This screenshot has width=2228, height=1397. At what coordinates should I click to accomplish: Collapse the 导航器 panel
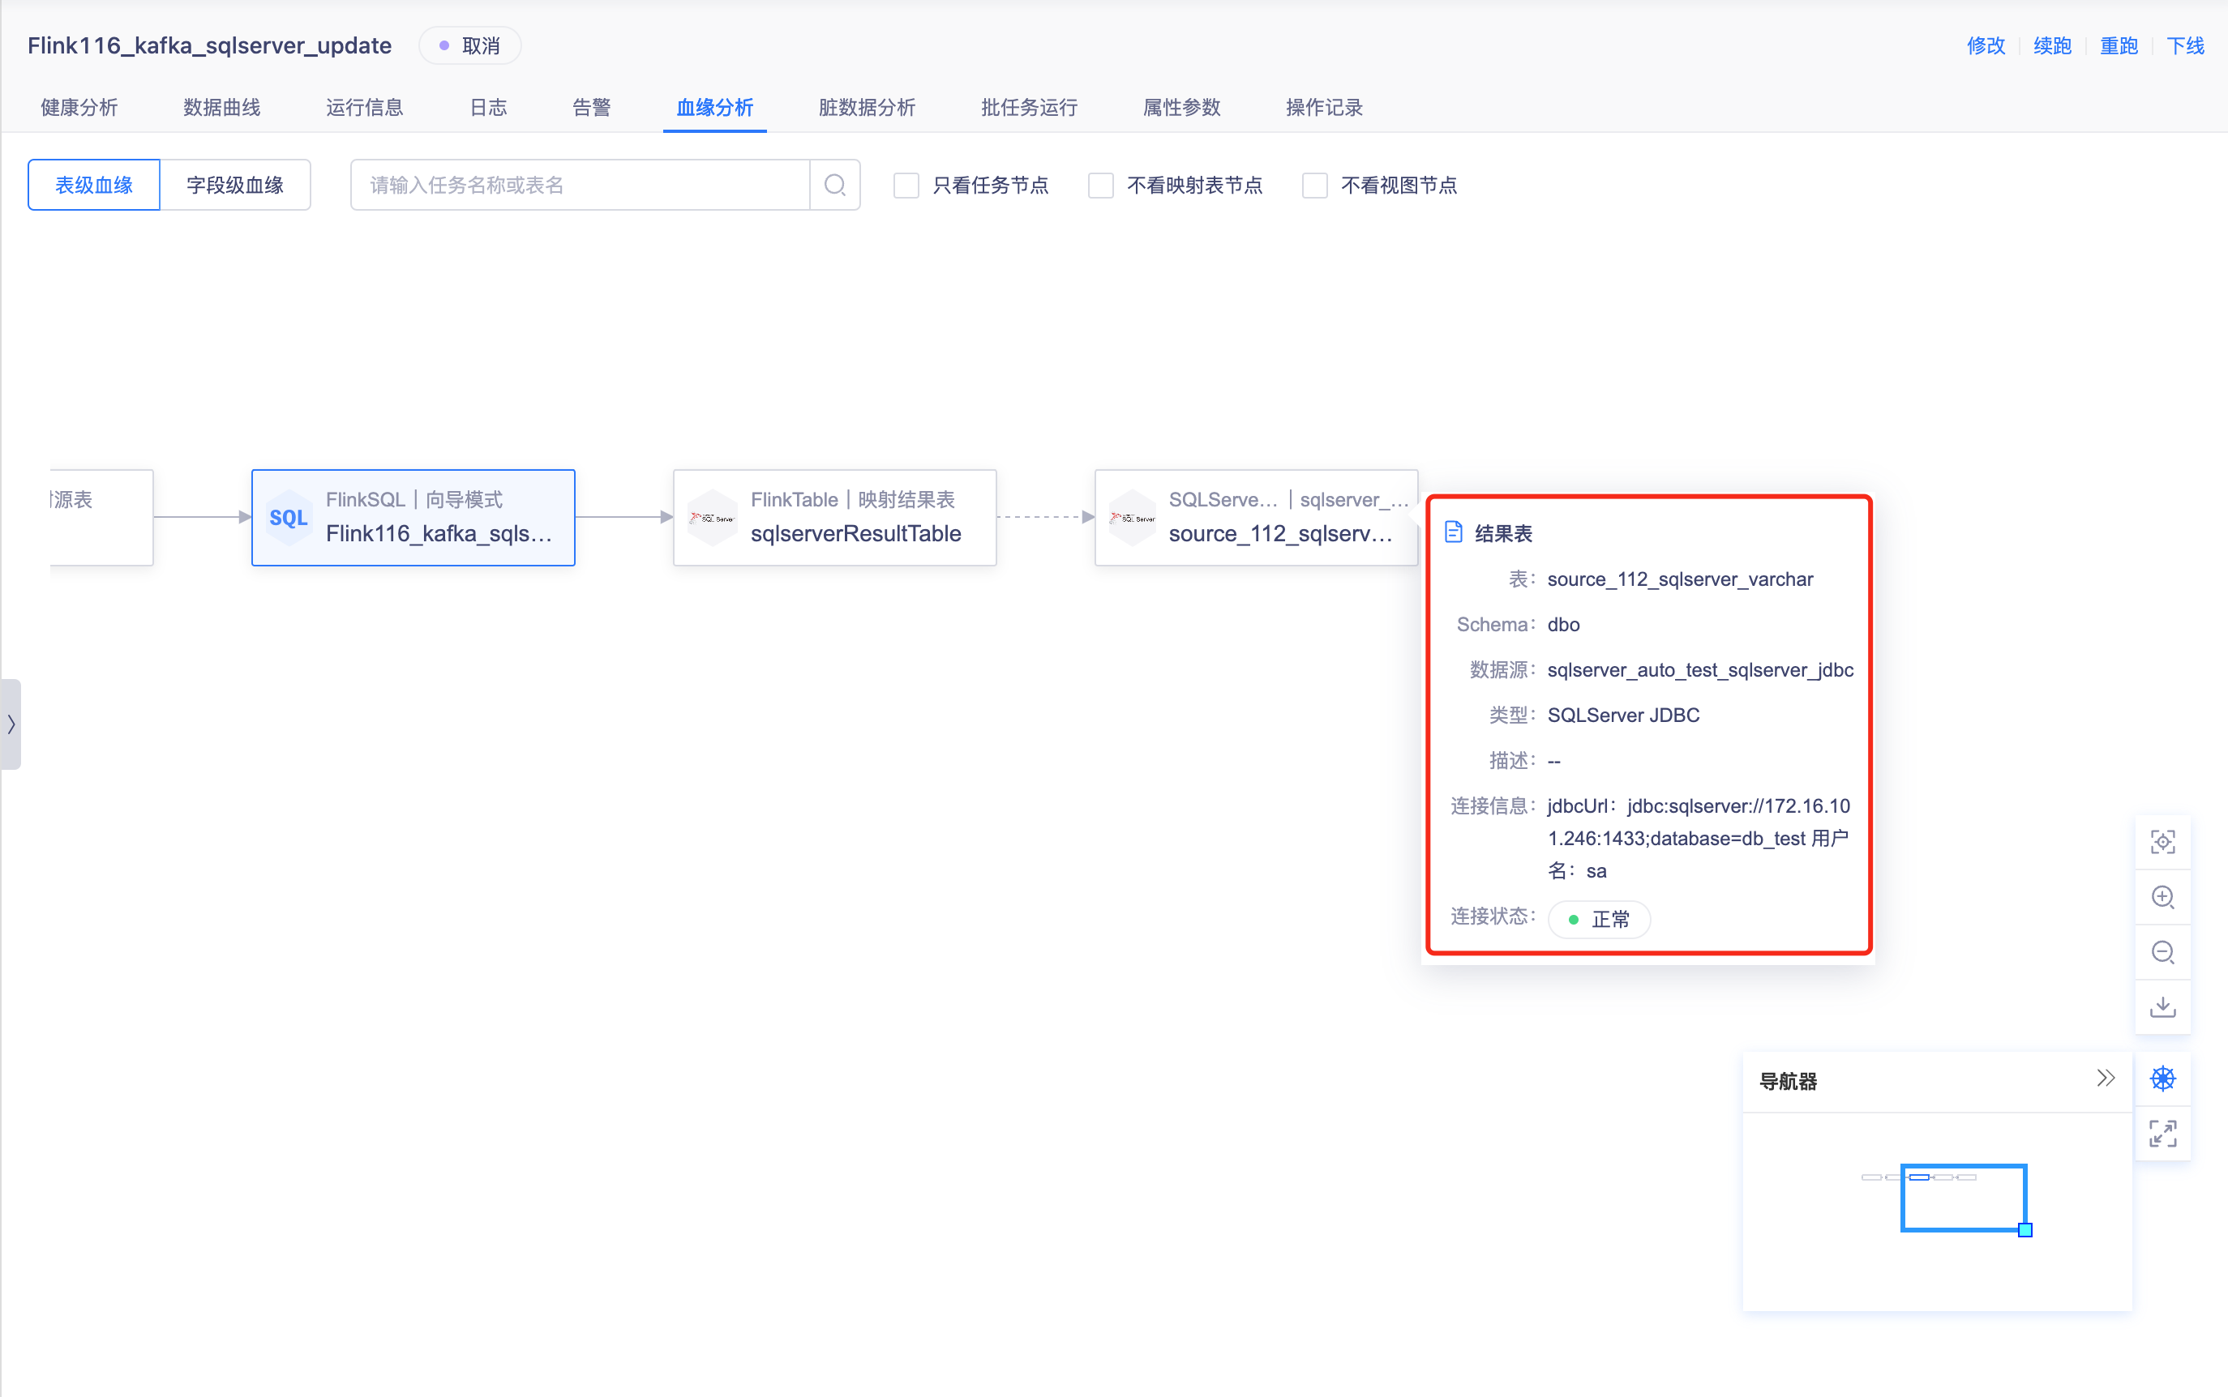pyautogui.click(x=2105, y=1079)
